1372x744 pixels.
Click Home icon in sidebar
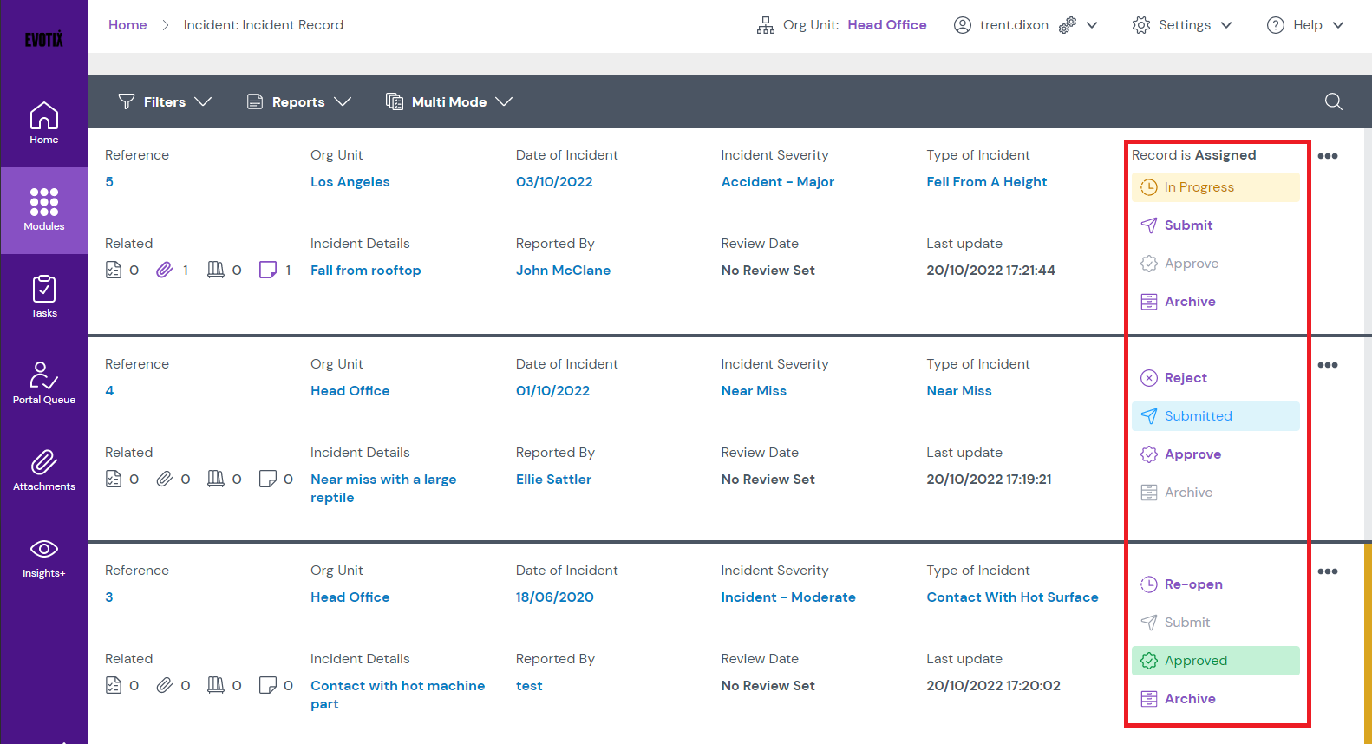[x=44, y=122]
